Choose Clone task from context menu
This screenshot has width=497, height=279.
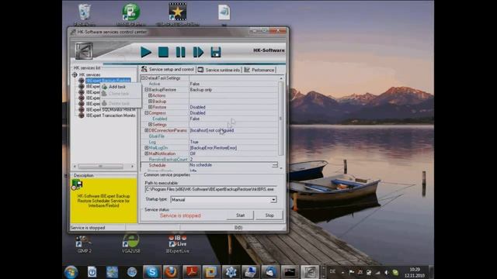tap(119, 94)
